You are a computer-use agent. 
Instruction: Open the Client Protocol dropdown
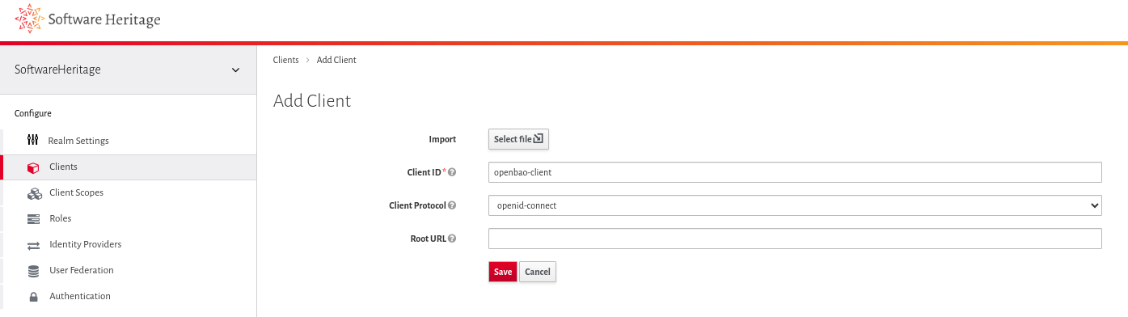point(795,205)
